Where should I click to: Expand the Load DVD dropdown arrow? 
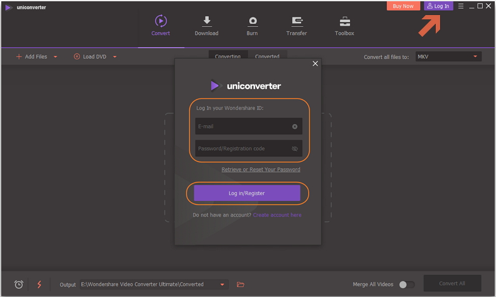pos(115,57)
